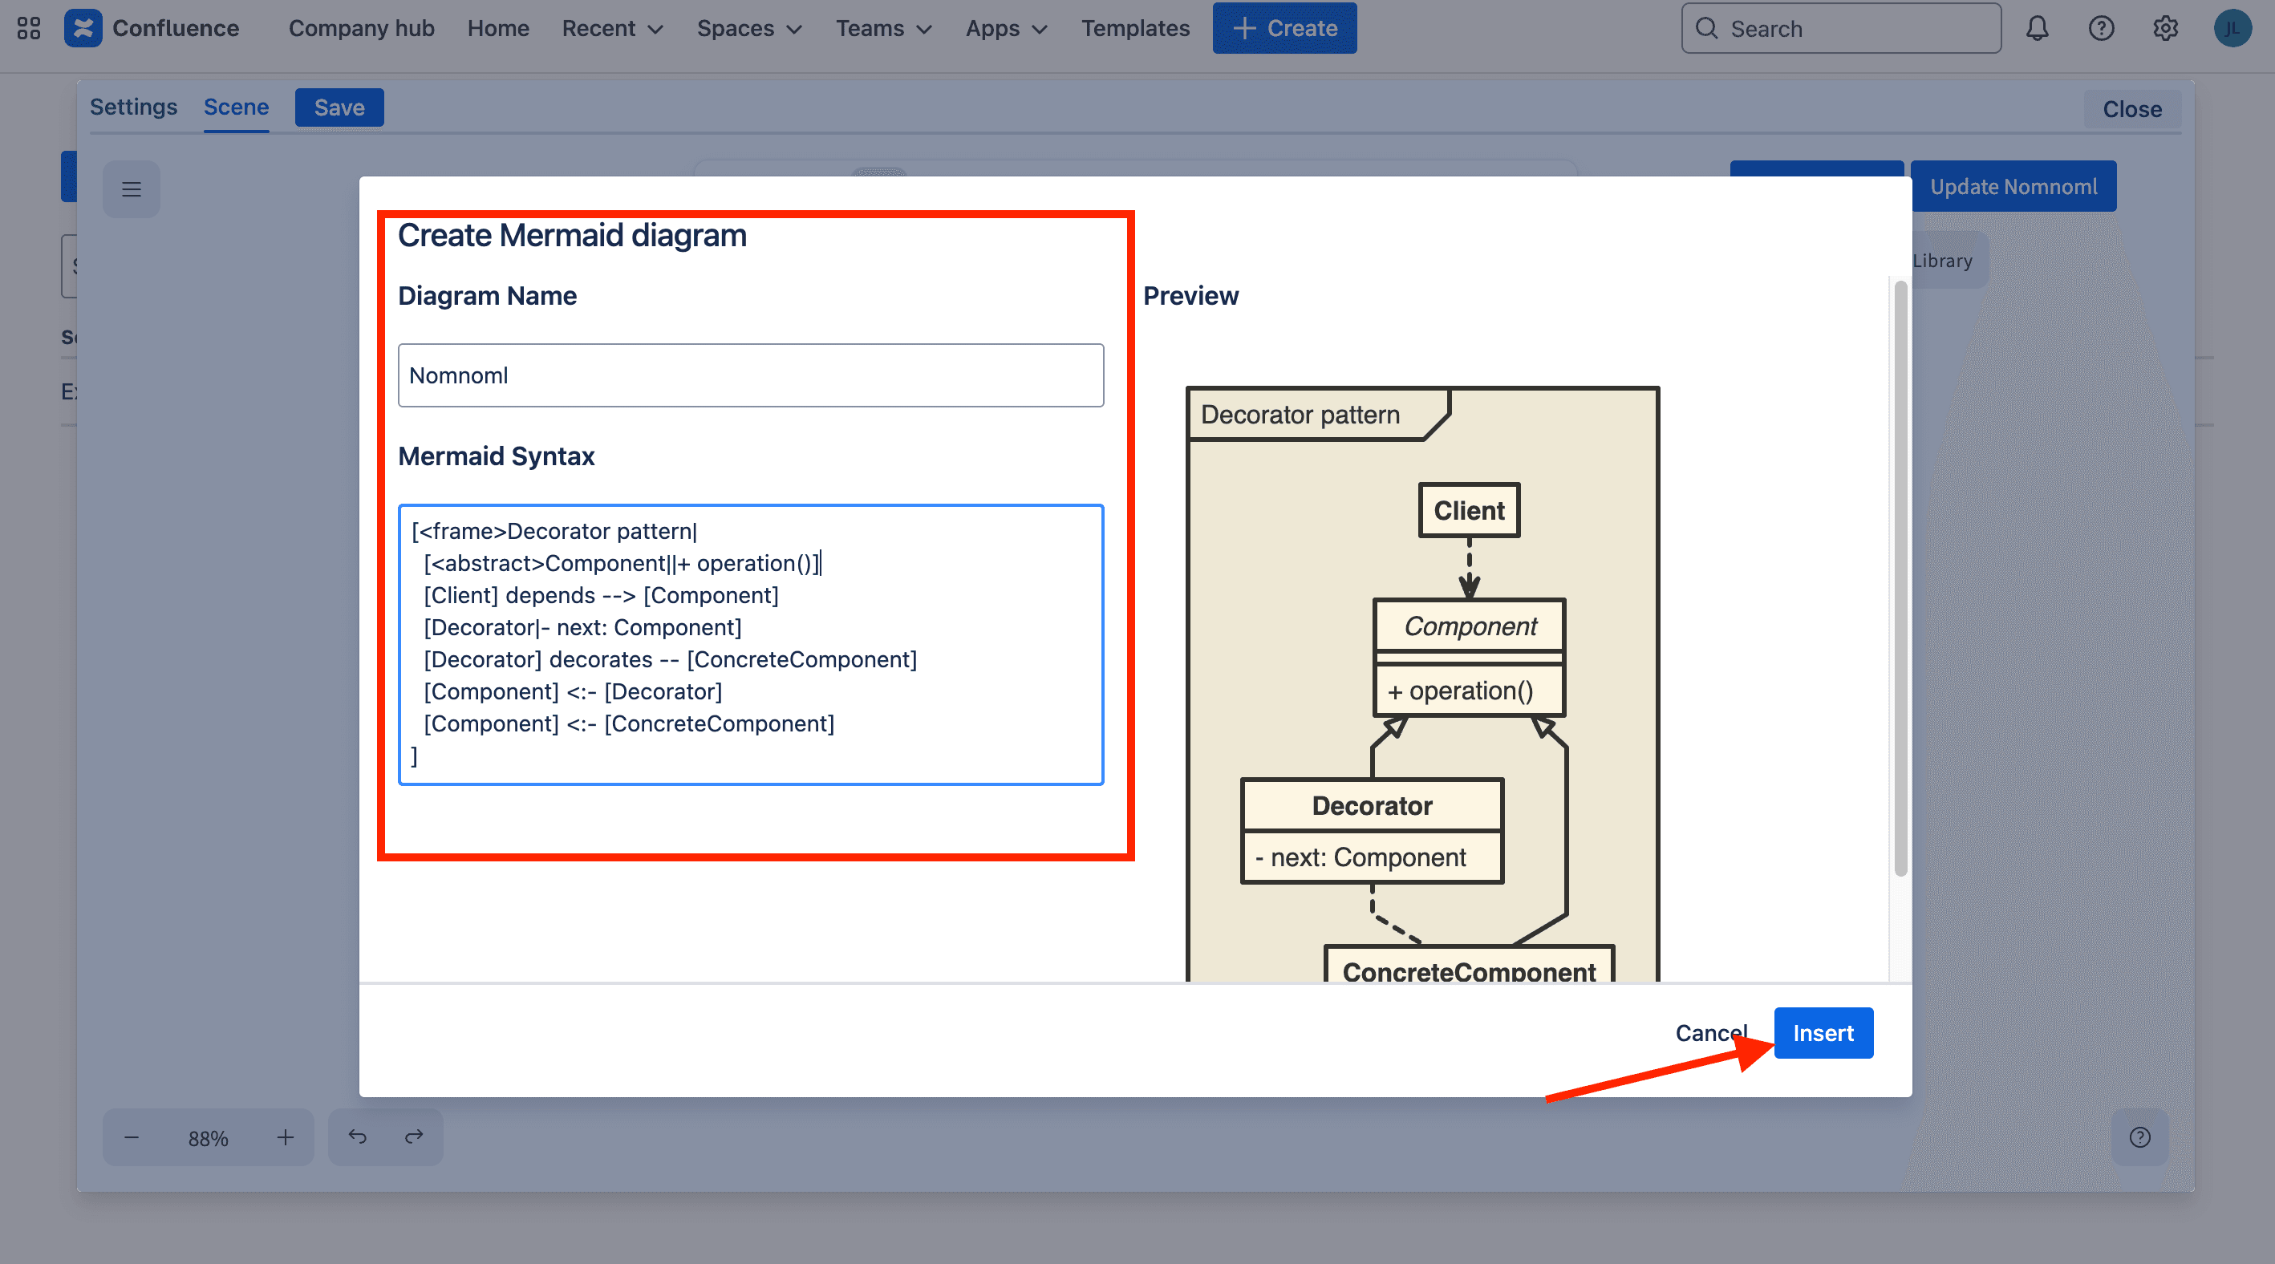The width and height of the screenshot is (2275, 1264).
Task: Click the '[Component] <:- [Decorator]' syntax line
Action: (572, 691)
